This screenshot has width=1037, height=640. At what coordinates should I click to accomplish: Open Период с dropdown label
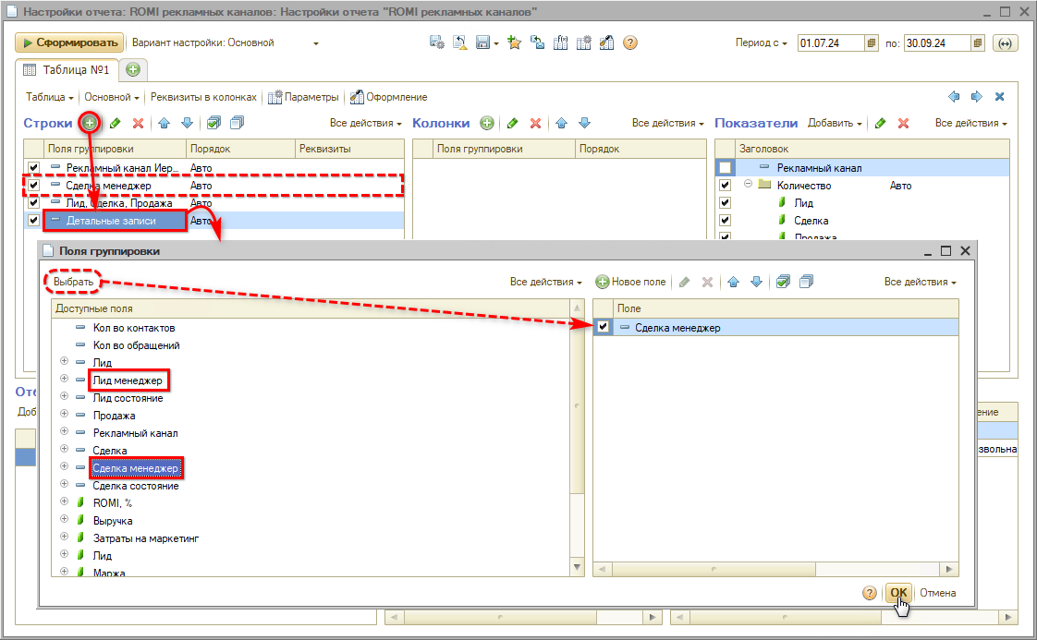[x=762, y=43]
